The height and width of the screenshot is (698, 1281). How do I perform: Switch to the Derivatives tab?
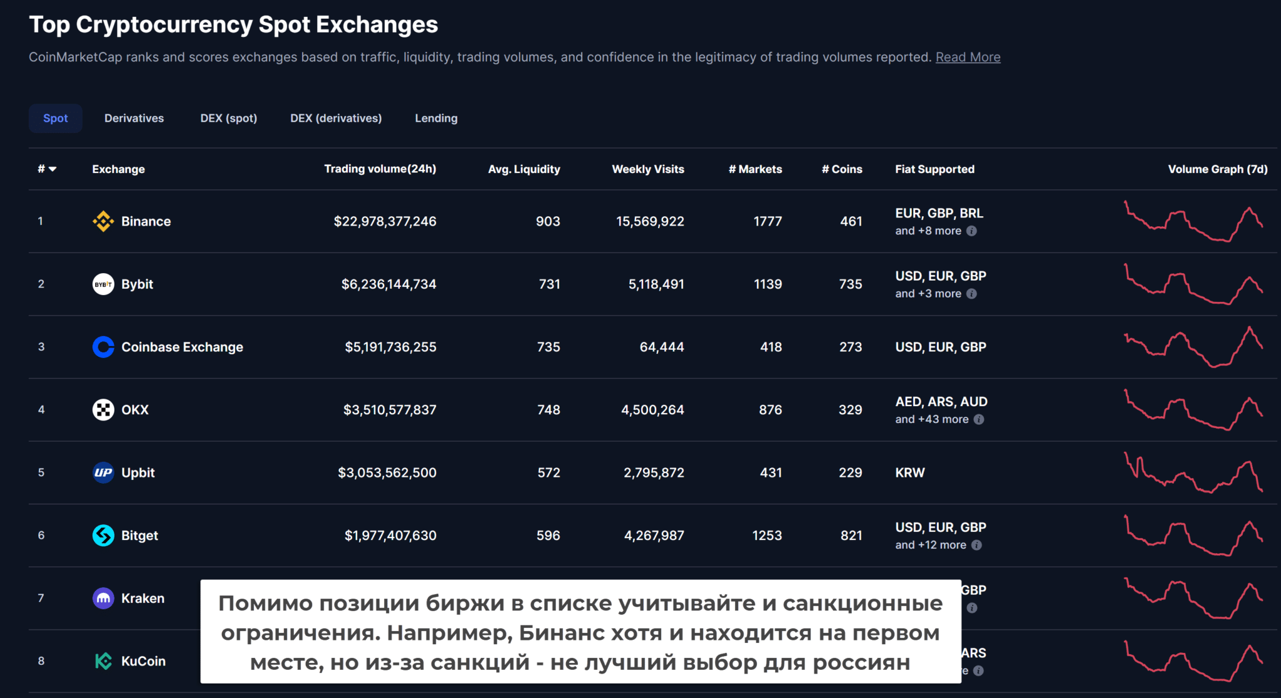(x=134, y=118)
